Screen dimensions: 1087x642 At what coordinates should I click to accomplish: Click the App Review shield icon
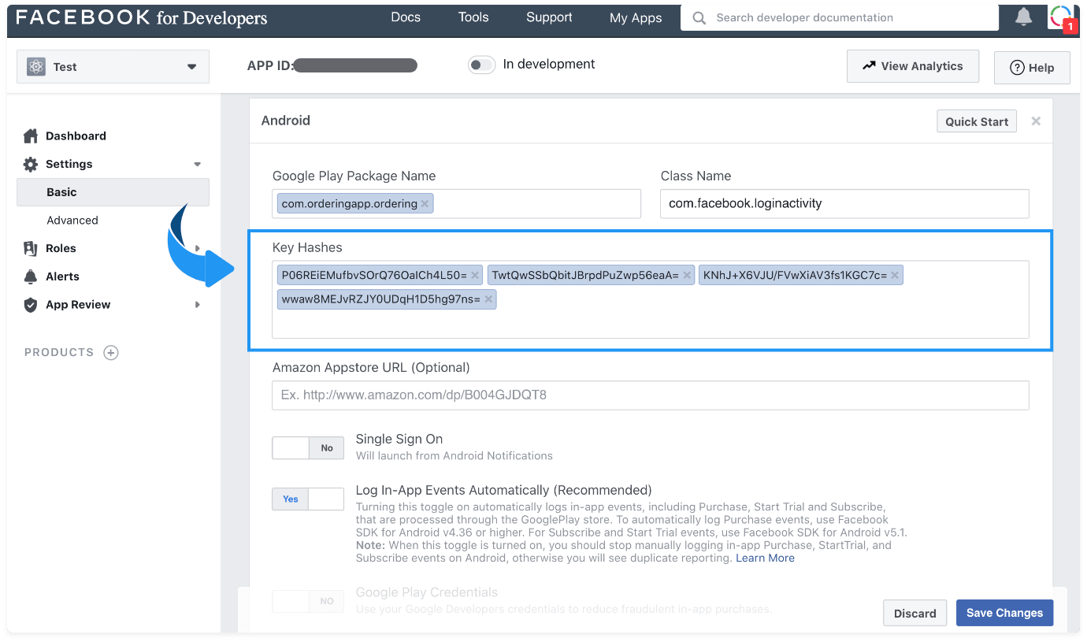click(31, 305)
